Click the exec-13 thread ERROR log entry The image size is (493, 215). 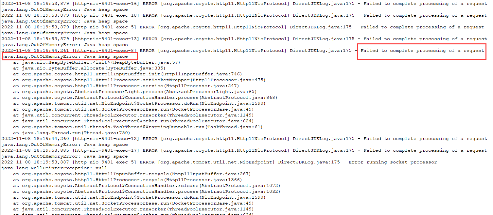[244, 39]
